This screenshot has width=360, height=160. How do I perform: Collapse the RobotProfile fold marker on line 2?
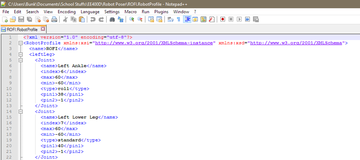tap(21, 43)
